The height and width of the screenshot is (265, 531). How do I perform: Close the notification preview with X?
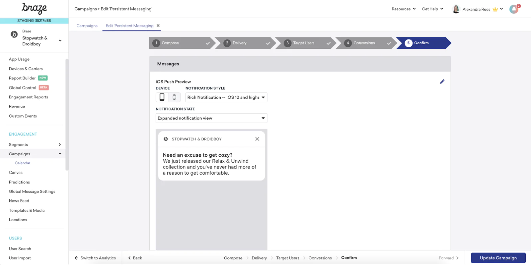[x=257, y=139]
